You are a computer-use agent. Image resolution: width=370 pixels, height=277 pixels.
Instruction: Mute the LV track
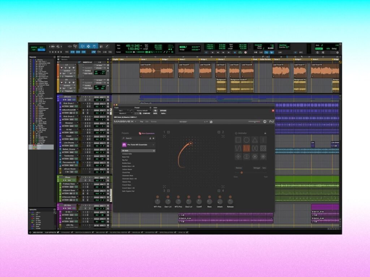pos(73,68)
